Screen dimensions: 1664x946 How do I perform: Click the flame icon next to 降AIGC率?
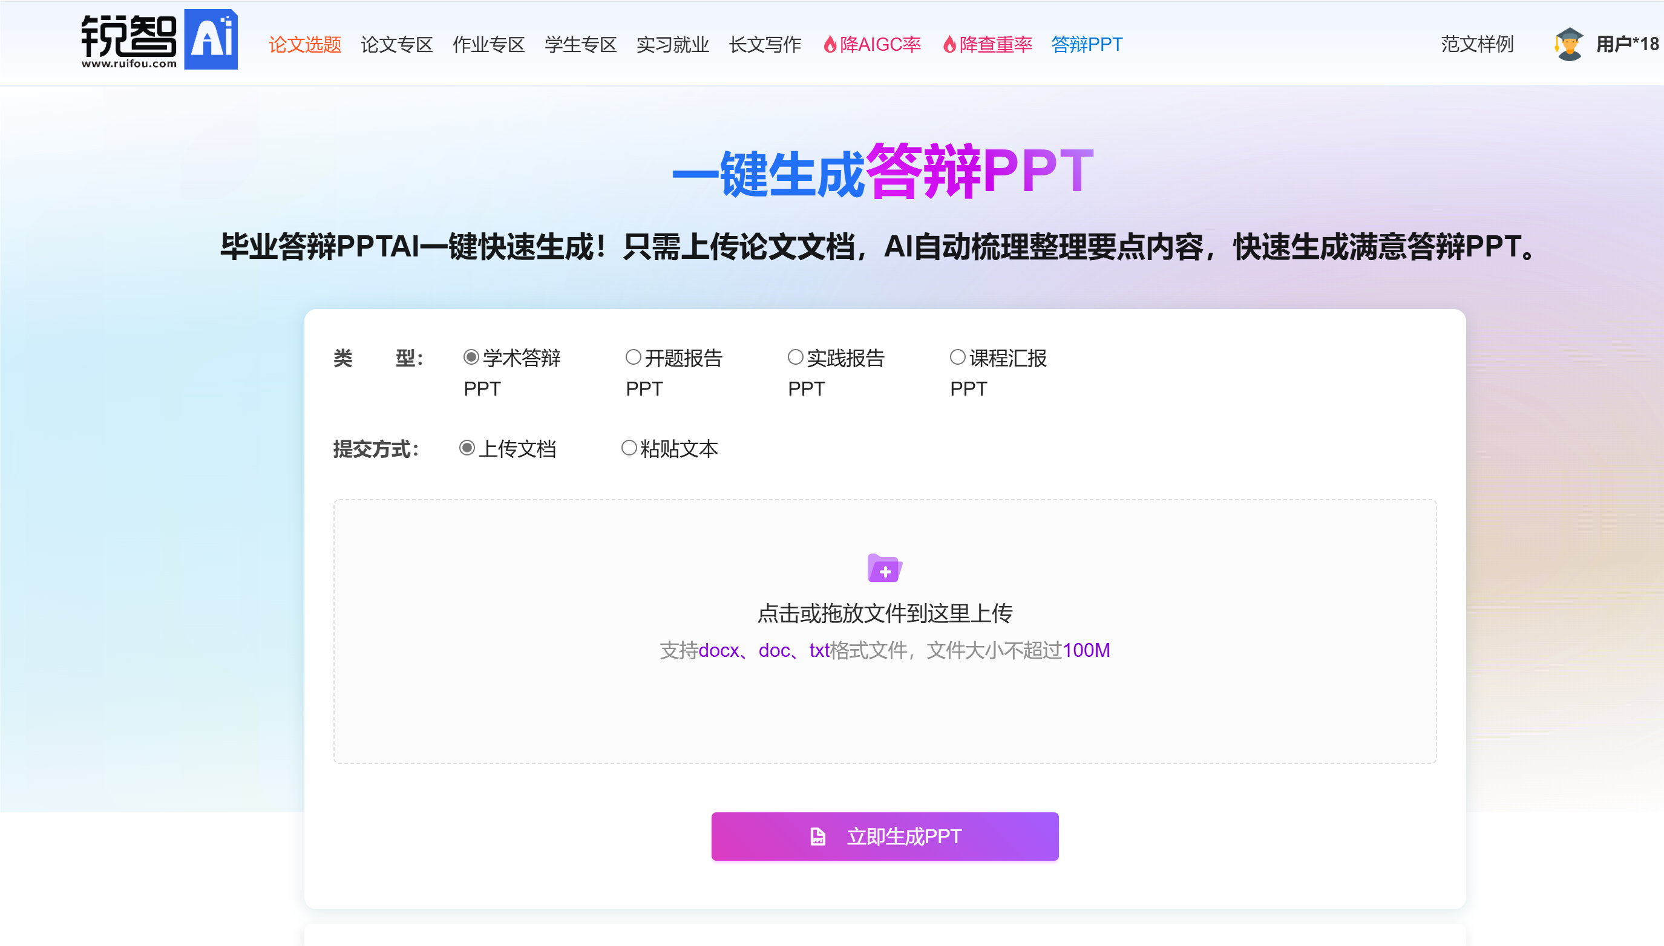[x=830, y=45]
